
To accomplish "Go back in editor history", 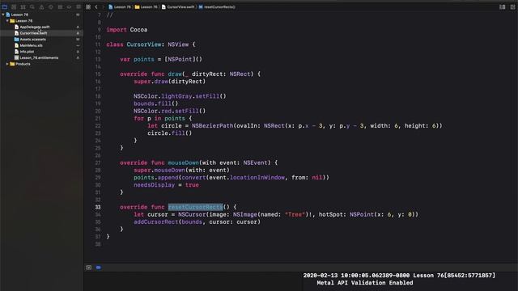I will (96, 7).
